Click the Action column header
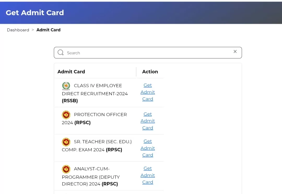 click(150, 72)
